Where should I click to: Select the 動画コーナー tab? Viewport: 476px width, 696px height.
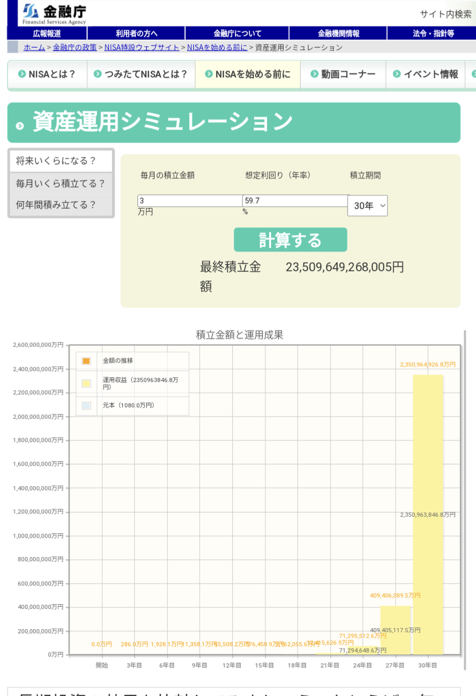click(x=343, y=74)
